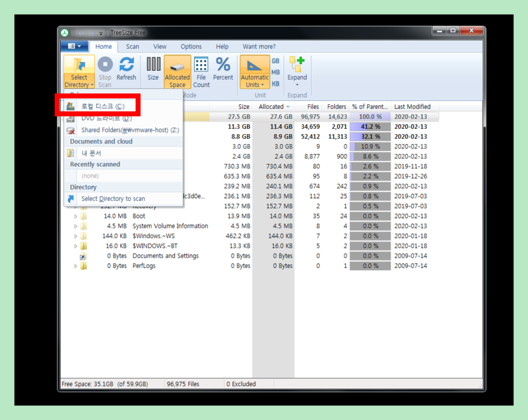The height and width of the screenshot is (420, 528).
Task: Open the quick access toolbar dropdown arrow
Action: click(x=101, y=33)
